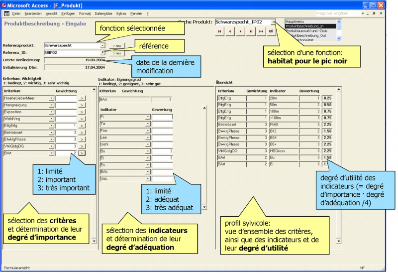Viewport: 398px width, 274px height.
Task: Click Bewertung field for Bu indicator
Action: pyautogui.click(x=162, y=151)
